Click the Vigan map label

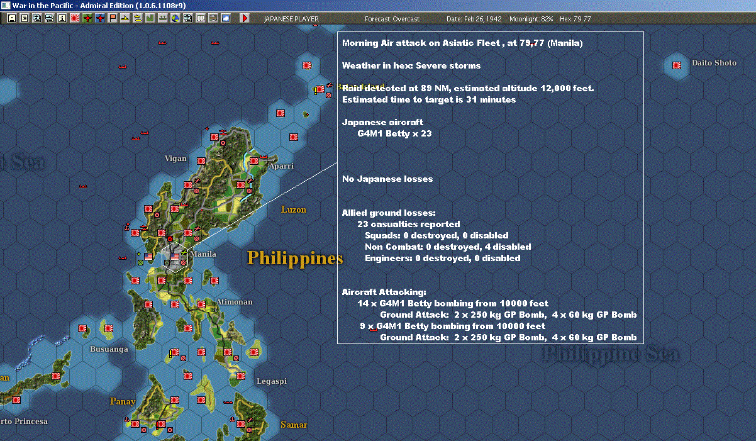[175, 159]
